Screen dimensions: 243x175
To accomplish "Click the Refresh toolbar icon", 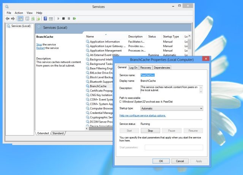I will coord(33,19).
